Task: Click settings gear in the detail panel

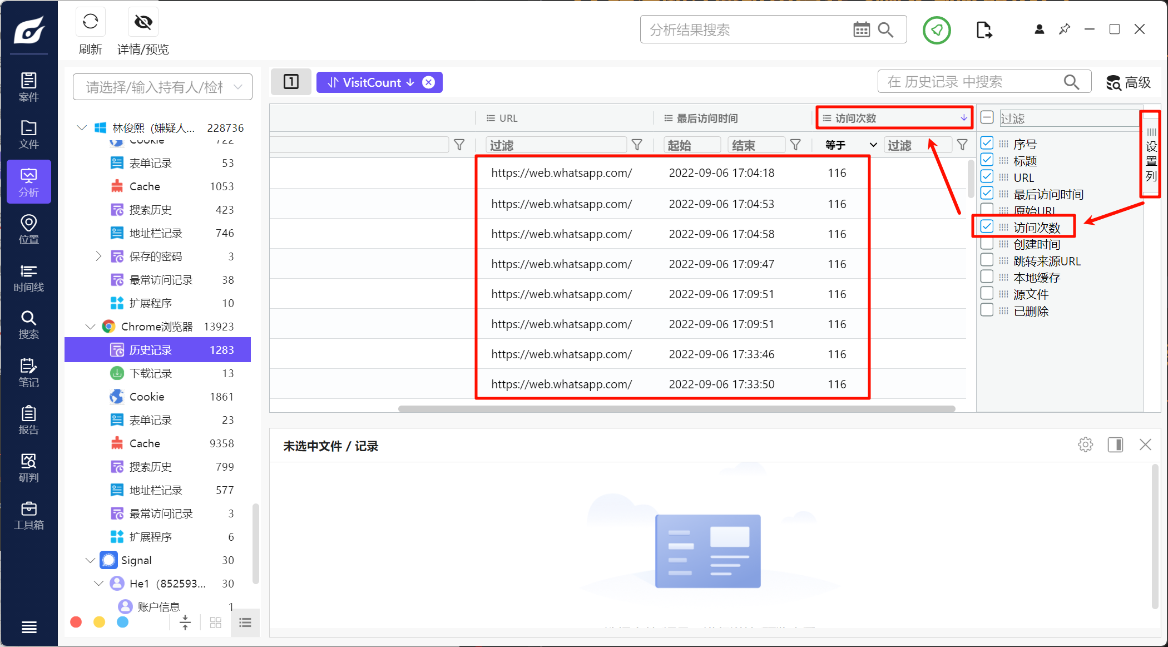Action: [1085, 444]
